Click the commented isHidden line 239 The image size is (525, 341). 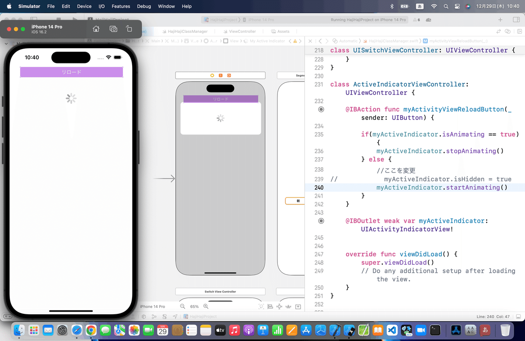(448, 179)
